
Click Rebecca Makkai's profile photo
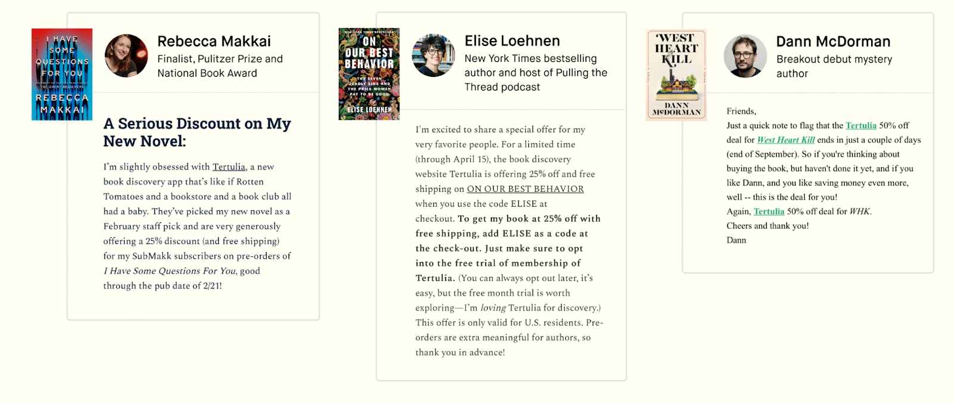tap(126, 56)
